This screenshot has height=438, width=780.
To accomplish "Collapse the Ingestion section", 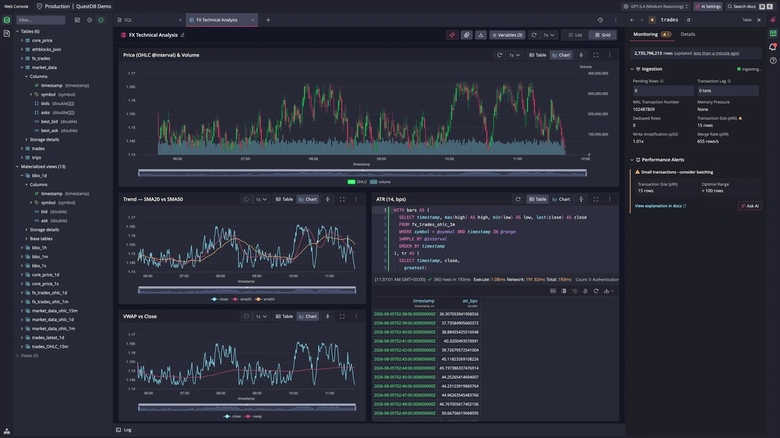I will (x=632, y=69).
